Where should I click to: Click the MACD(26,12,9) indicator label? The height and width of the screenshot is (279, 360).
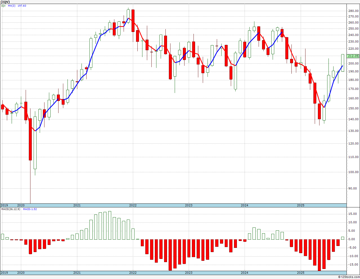click(x=11, y=209)
